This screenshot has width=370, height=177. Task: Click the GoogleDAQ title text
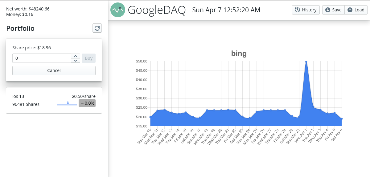[157, 10]
